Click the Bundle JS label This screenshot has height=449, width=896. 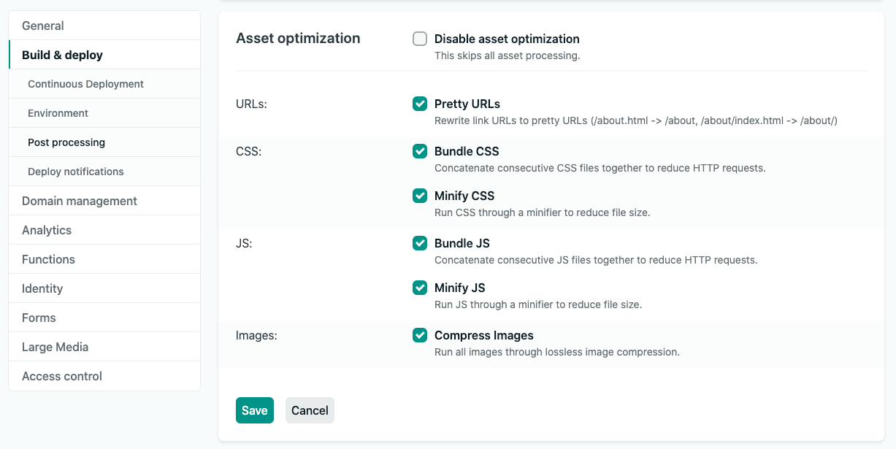(x=462, y=243)
